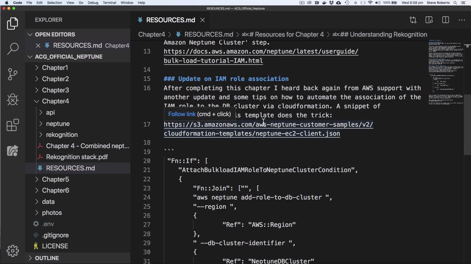
Task: Open the More Actions ellipsis menu
Action: (x=462, y=20)
